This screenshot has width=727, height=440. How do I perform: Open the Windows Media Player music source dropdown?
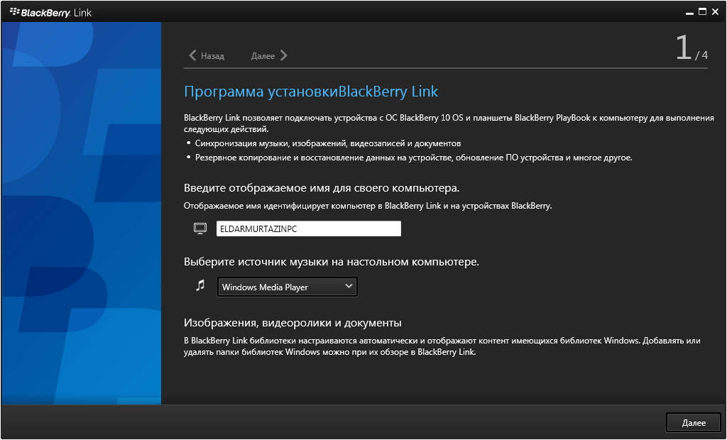pos(287,287)
